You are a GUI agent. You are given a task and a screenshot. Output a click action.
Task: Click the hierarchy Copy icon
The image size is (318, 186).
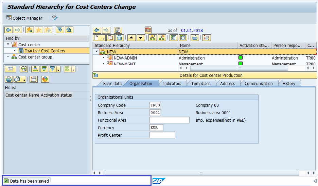[x=110, y=38]
